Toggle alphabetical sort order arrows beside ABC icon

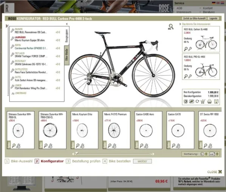click(x=217, y=154)
